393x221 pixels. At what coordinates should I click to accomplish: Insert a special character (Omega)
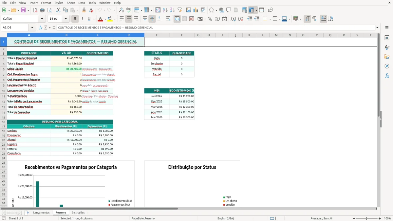point(212,10)
